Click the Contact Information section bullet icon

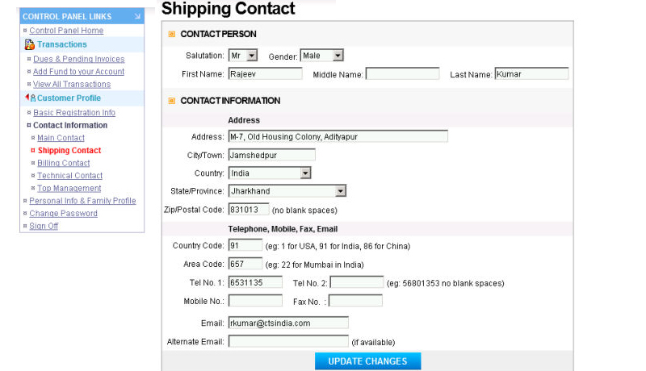click(x=172, y=101)
